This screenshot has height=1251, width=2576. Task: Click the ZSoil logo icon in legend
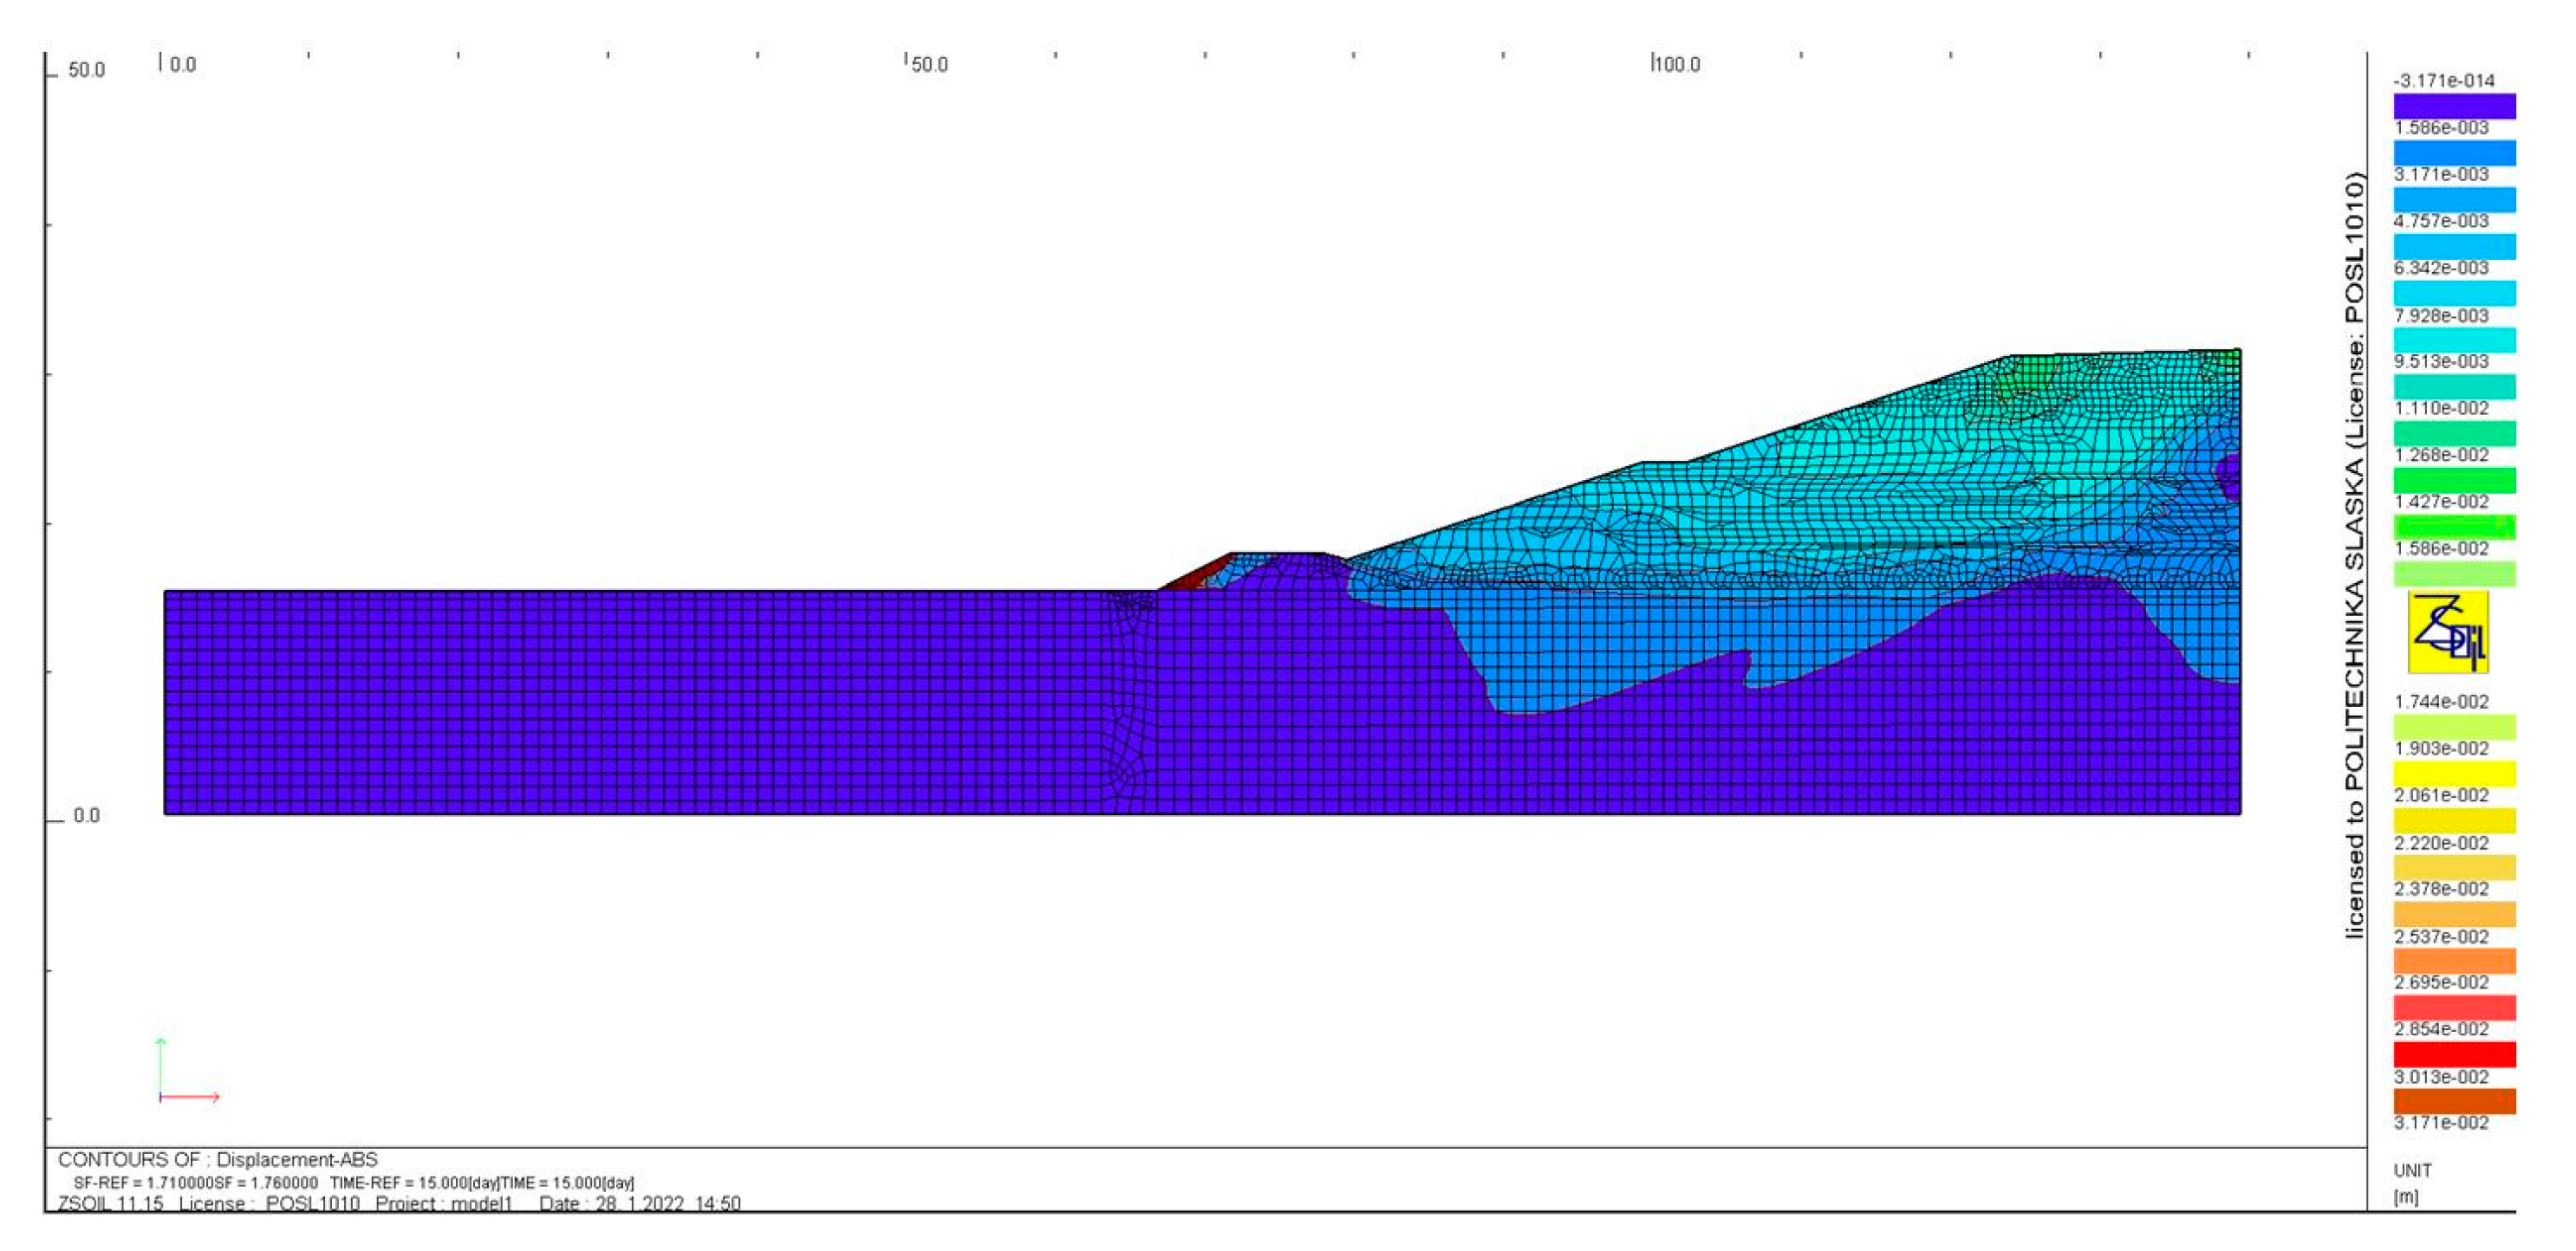coord(2448,632)
